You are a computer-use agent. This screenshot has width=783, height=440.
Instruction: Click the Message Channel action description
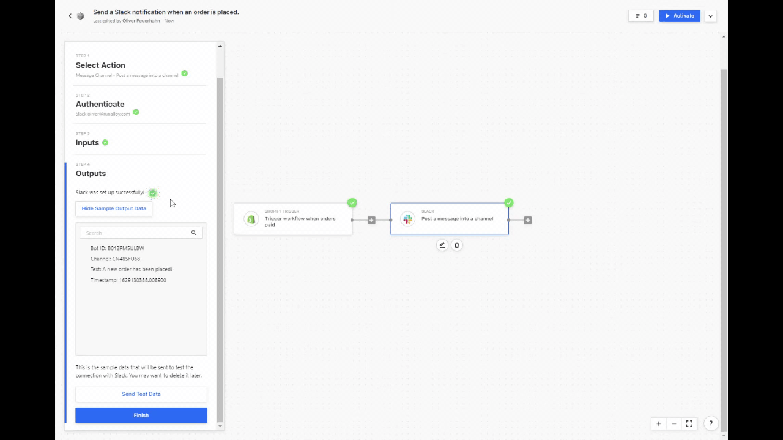coord(127,75)
